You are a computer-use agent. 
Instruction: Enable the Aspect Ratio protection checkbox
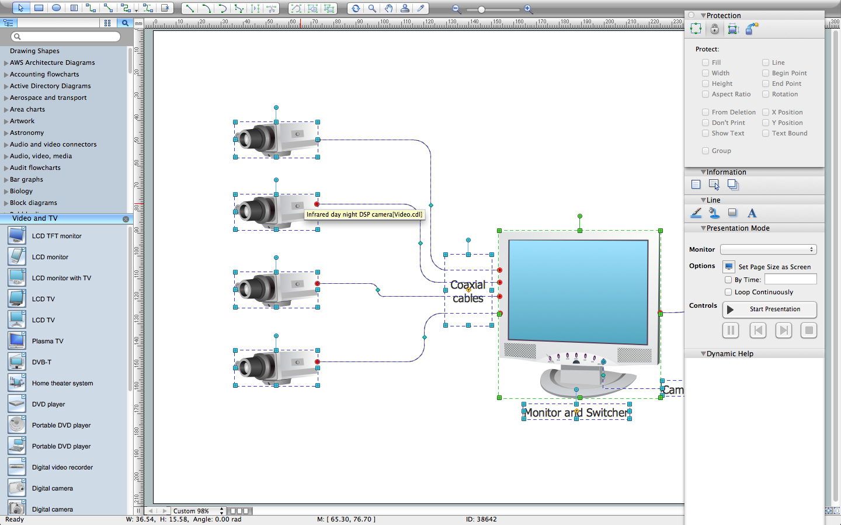tap(706, 94)
